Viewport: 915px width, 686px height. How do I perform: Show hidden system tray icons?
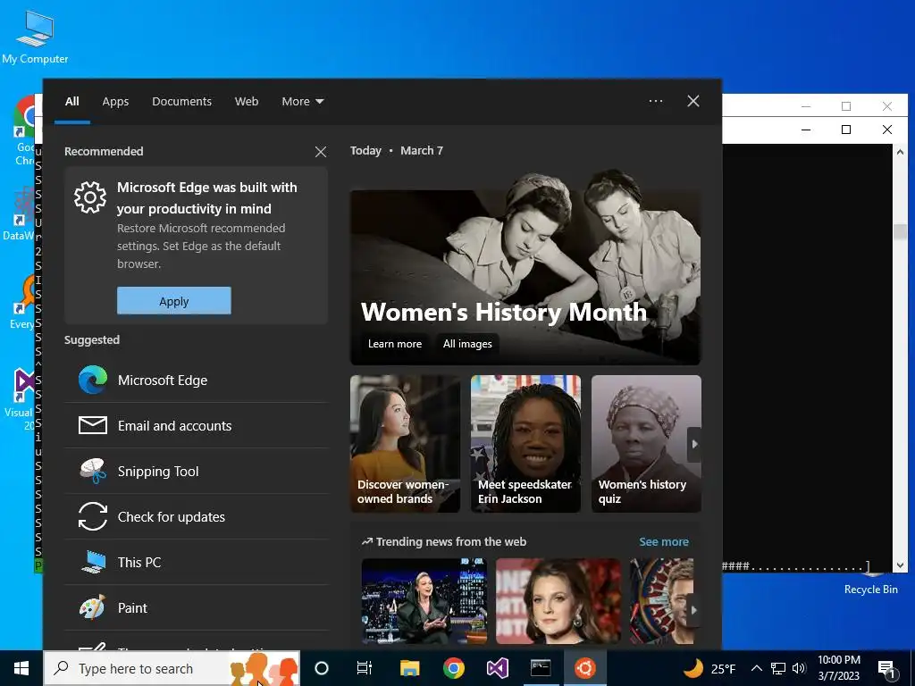point(756,668)
